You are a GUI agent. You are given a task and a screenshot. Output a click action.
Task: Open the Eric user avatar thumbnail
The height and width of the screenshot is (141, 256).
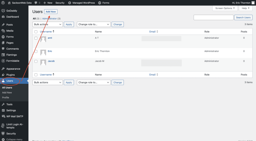click(43, 52)
